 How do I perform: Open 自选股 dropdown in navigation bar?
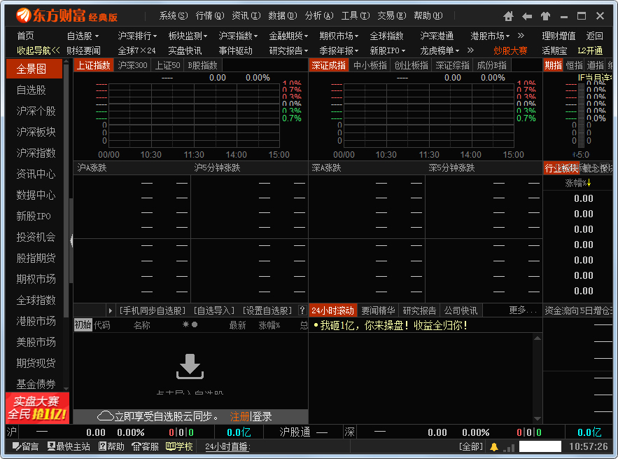coord(83,36)
